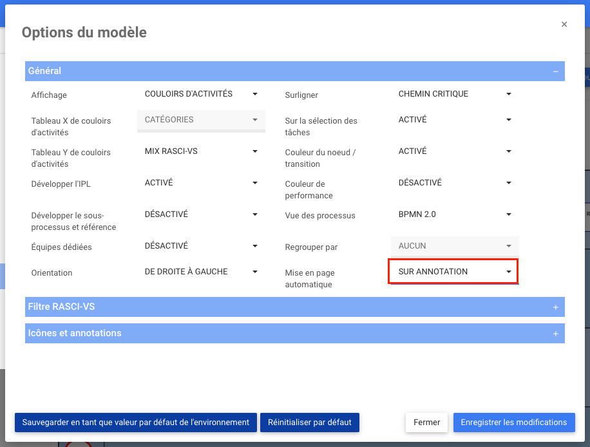
Task: Click the Développer l'IPL label
Action: (x=61, y=184)
